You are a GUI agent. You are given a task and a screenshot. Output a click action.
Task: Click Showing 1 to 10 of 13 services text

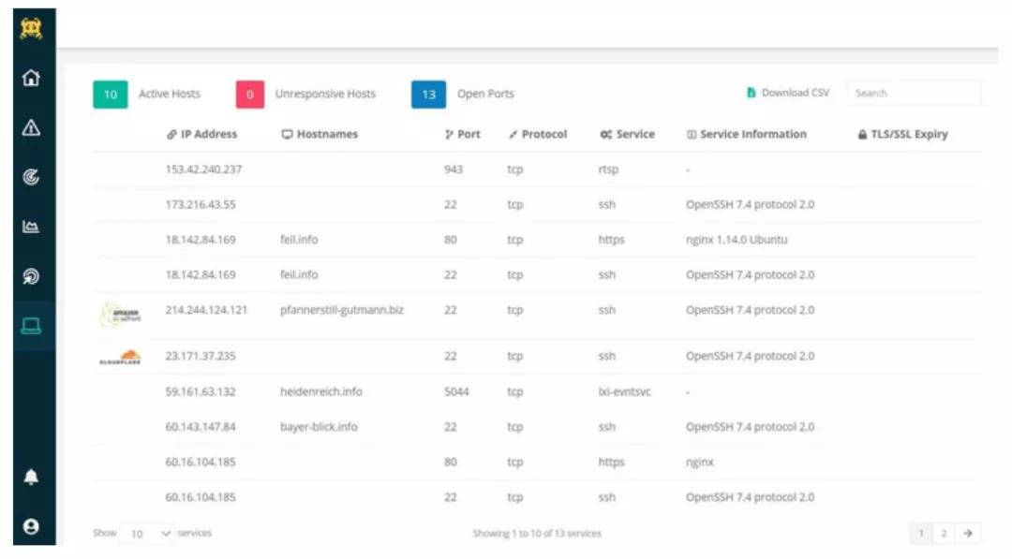pos(536,534)
